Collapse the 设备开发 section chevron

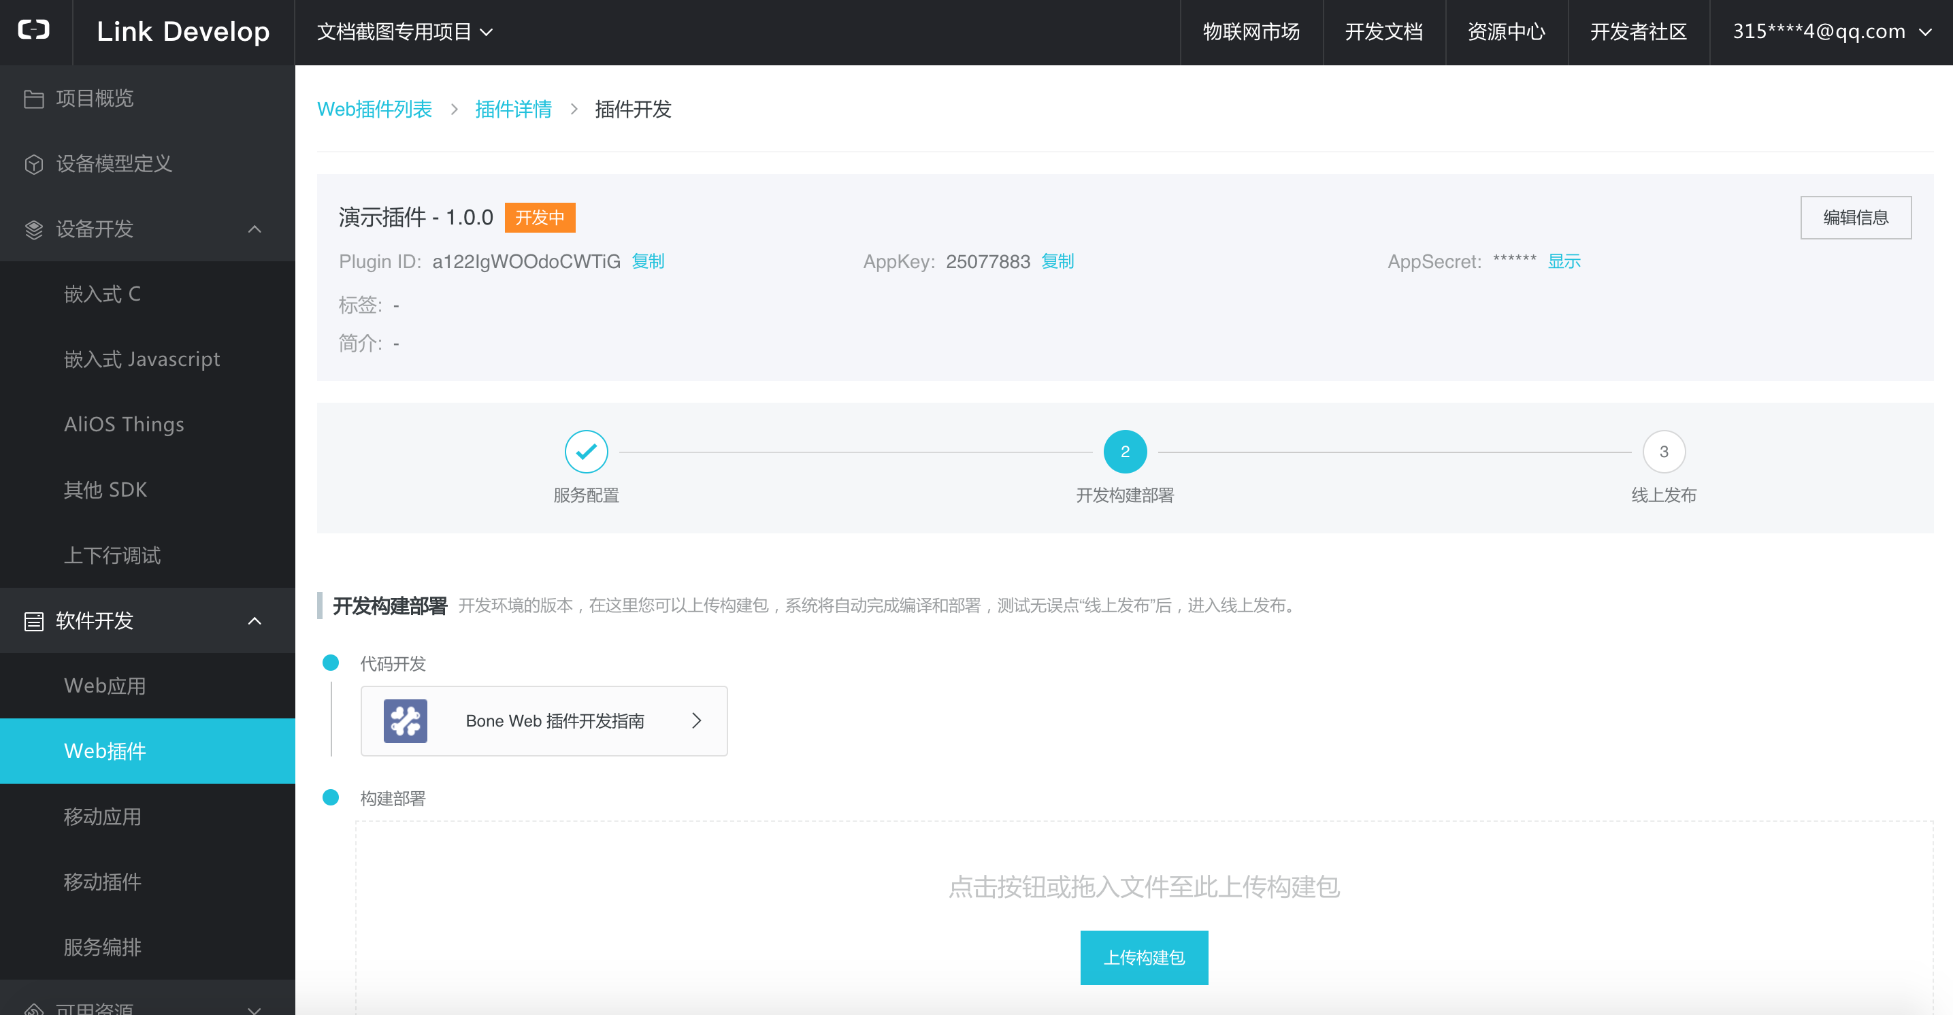tap(255, 229)
